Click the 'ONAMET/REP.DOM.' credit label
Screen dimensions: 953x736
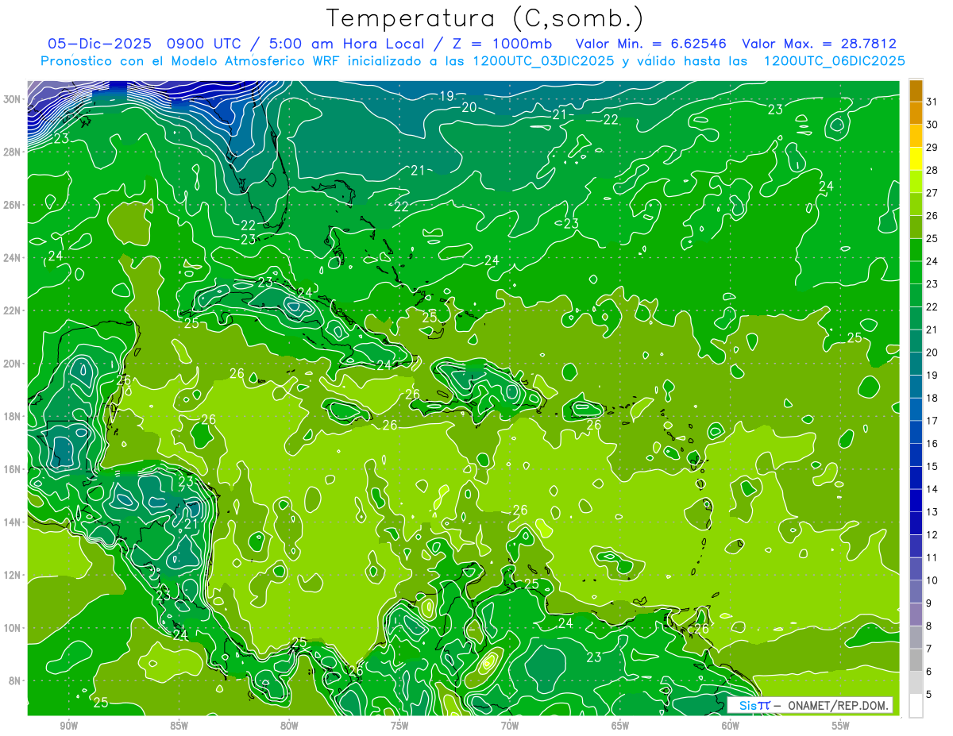point(839,705)
